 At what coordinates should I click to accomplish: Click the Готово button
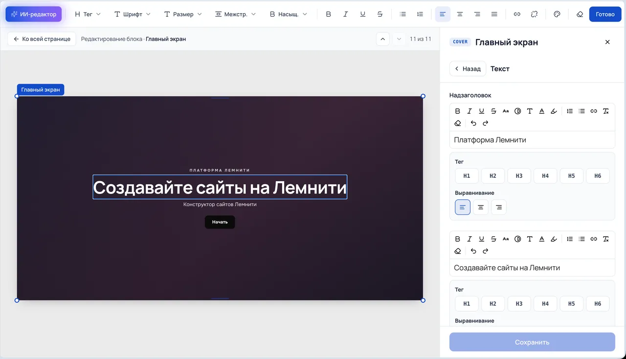coord(605,14)
